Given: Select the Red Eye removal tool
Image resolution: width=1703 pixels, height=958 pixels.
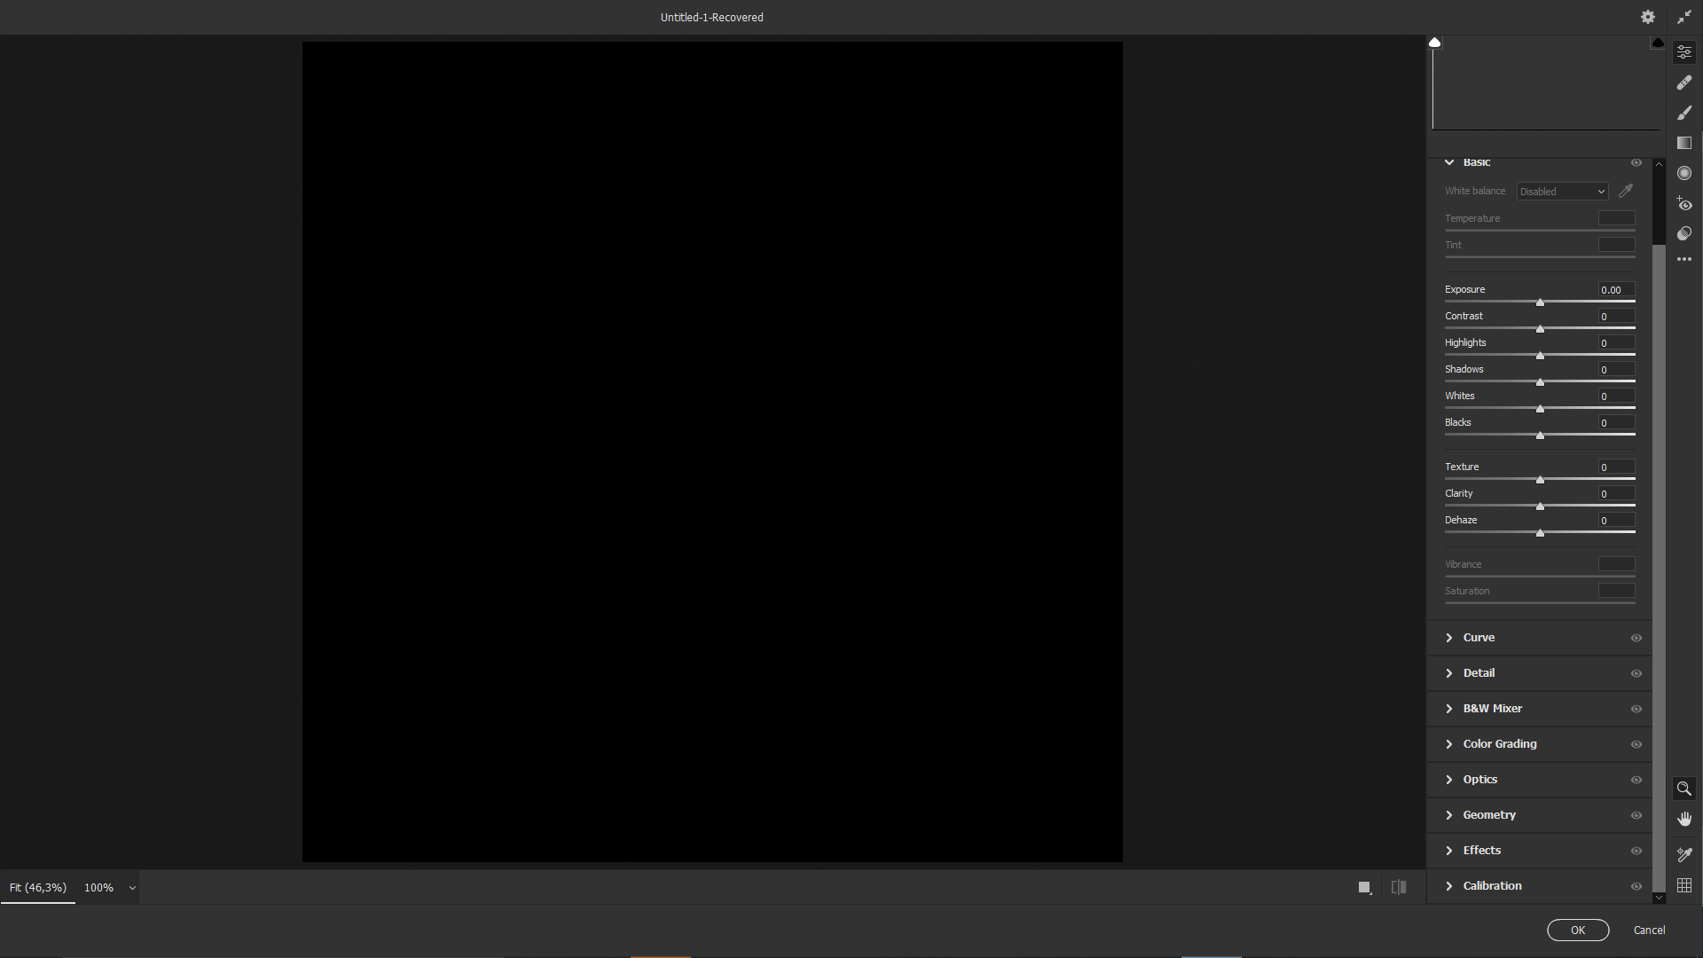Looking at the screenshot, I should tap(1684, 204).
